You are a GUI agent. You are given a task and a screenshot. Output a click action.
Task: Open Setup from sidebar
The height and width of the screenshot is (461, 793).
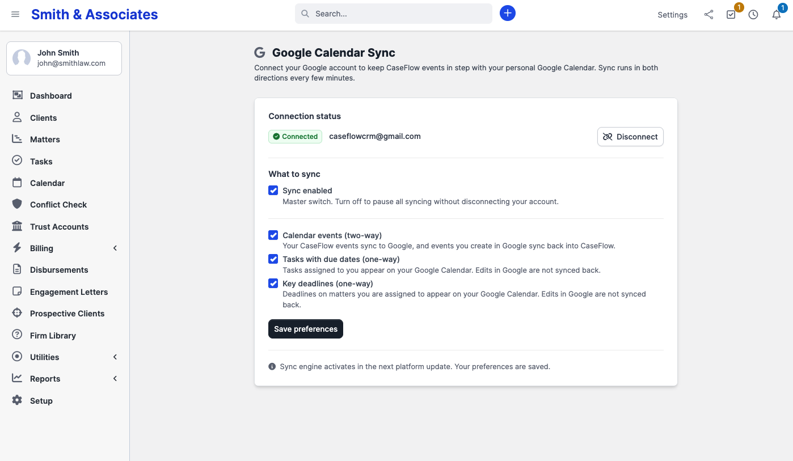tap(65, 401)
